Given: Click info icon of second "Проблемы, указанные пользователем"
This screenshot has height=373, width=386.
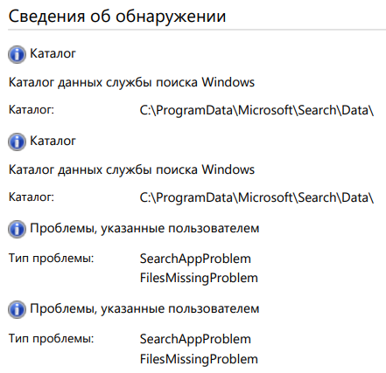Looking at the screenshot, I should click(x=17, y=309).
